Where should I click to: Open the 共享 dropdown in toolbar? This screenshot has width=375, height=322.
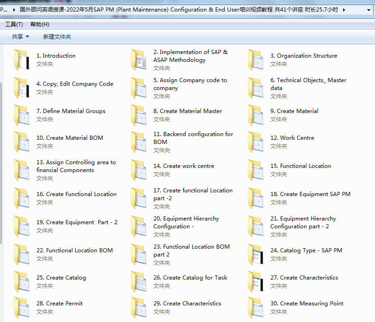(x=20, y=36)
